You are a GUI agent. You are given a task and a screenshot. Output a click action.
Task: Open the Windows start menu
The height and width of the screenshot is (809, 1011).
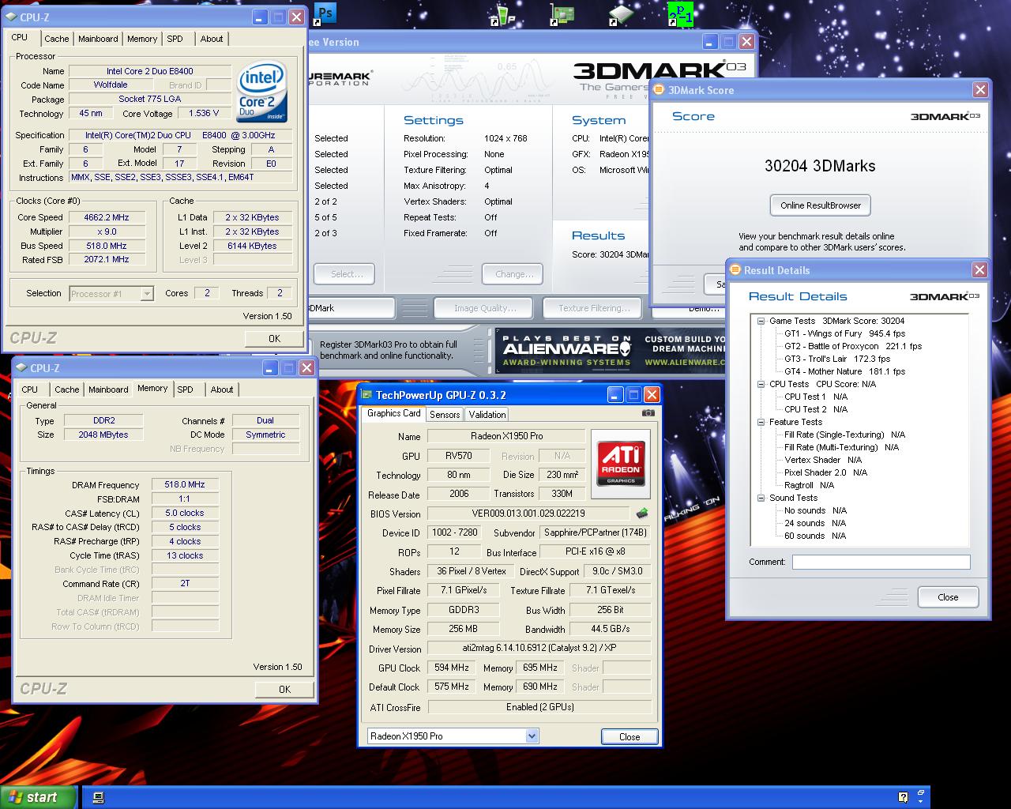point(38,797)
